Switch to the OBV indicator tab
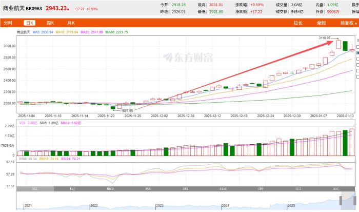This screenshot has height=212, width=359. [x=261, y=189]
